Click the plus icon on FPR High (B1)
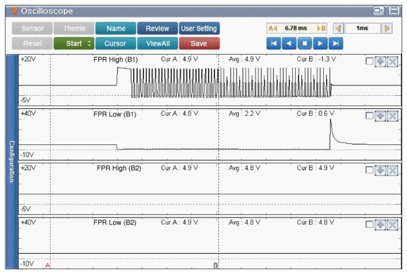 [381, 62]
